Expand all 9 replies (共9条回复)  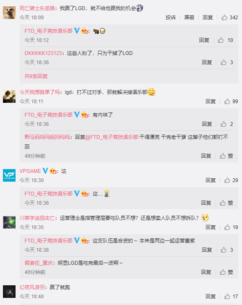click(x=36, y=76)
